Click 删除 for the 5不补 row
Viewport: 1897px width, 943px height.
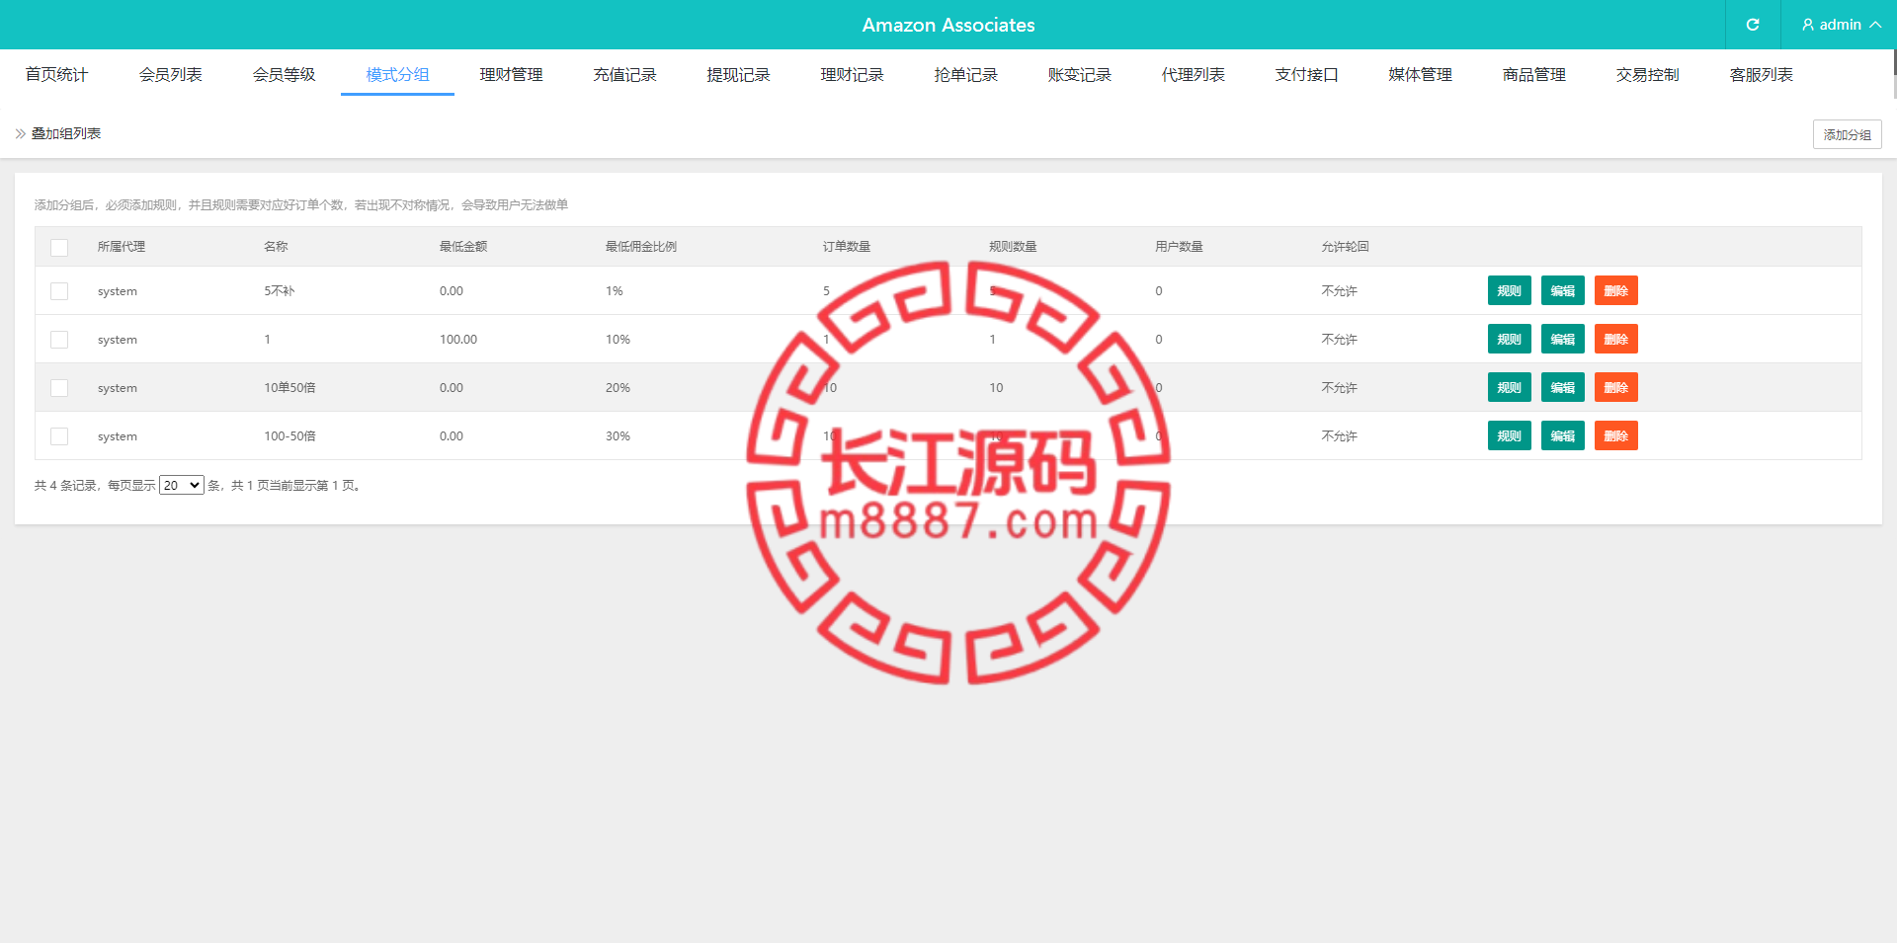1615,290
